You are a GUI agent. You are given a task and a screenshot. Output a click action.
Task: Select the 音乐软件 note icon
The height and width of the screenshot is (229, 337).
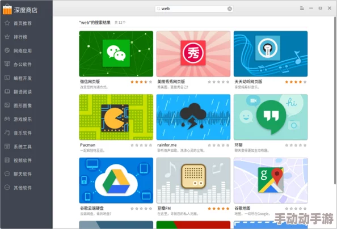pyautogui.click(x=7, y=133)
